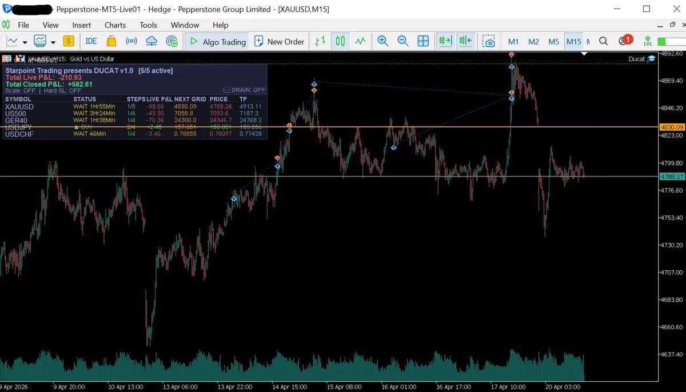Switch to line chart display
The image size is (686, 392).
click(360, 41)
